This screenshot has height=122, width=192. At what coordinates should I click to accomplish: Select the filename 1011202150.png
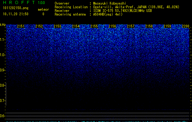click(16, 8)
